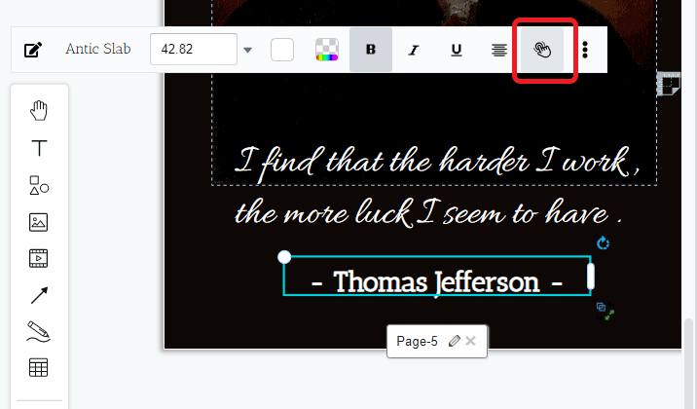
Task: Open the white text color swatch
Action: (282, 50)
